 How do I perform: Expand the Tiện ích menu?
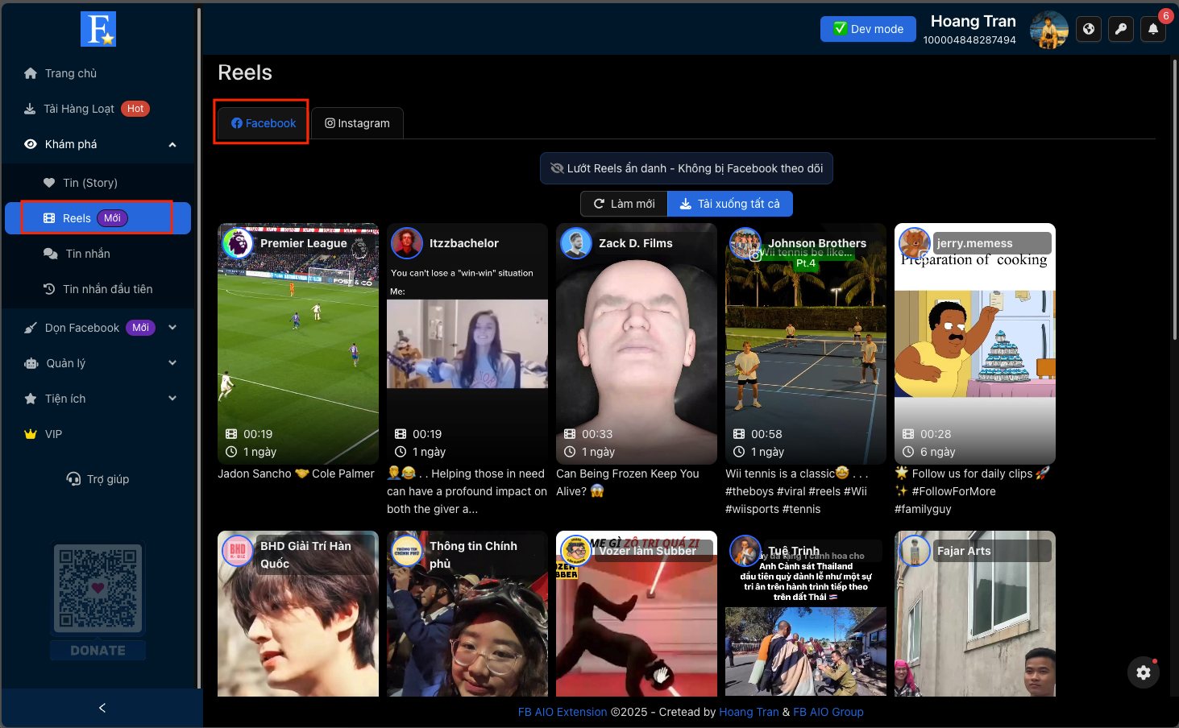pyautogui.click(x=100, y=399)
